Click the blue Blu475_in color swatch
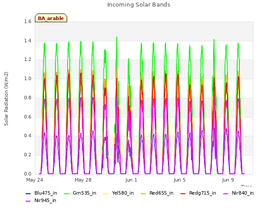The image size is (279, 209). click(28, 194)
